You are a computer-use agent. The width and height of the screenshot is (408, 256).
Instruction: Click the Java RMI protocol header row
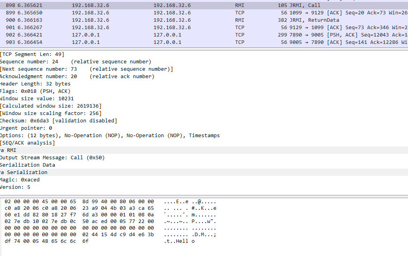pyautogui.click(x=9, y=150)
